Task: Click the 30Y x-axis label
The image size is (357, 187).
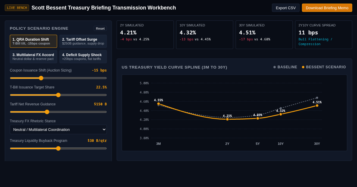Action: 317,144
